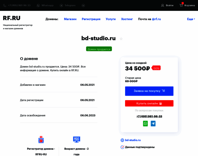This screenshot has height=156, width=198.
Task: Open the Войти login link
Action: (x=170, y=5)
